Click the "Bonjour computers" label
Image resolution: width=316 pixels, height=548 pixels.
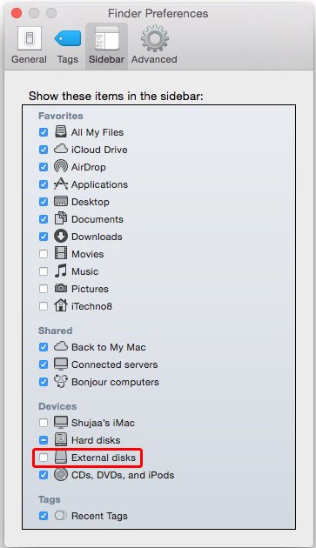coord(115,383)
